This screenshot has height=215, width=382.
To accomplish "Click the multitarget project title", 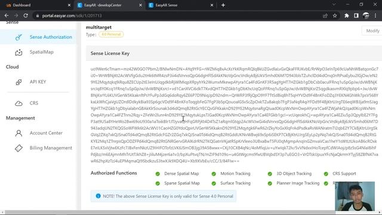I will click(98, 27).
